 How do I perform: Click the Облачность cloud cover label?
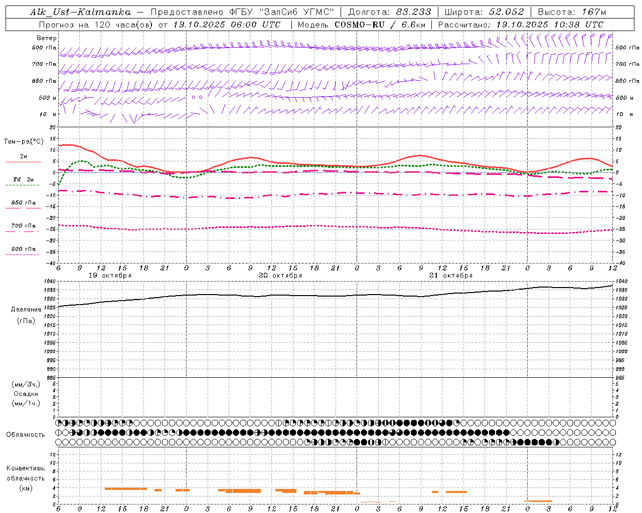(x=26, y=434)
